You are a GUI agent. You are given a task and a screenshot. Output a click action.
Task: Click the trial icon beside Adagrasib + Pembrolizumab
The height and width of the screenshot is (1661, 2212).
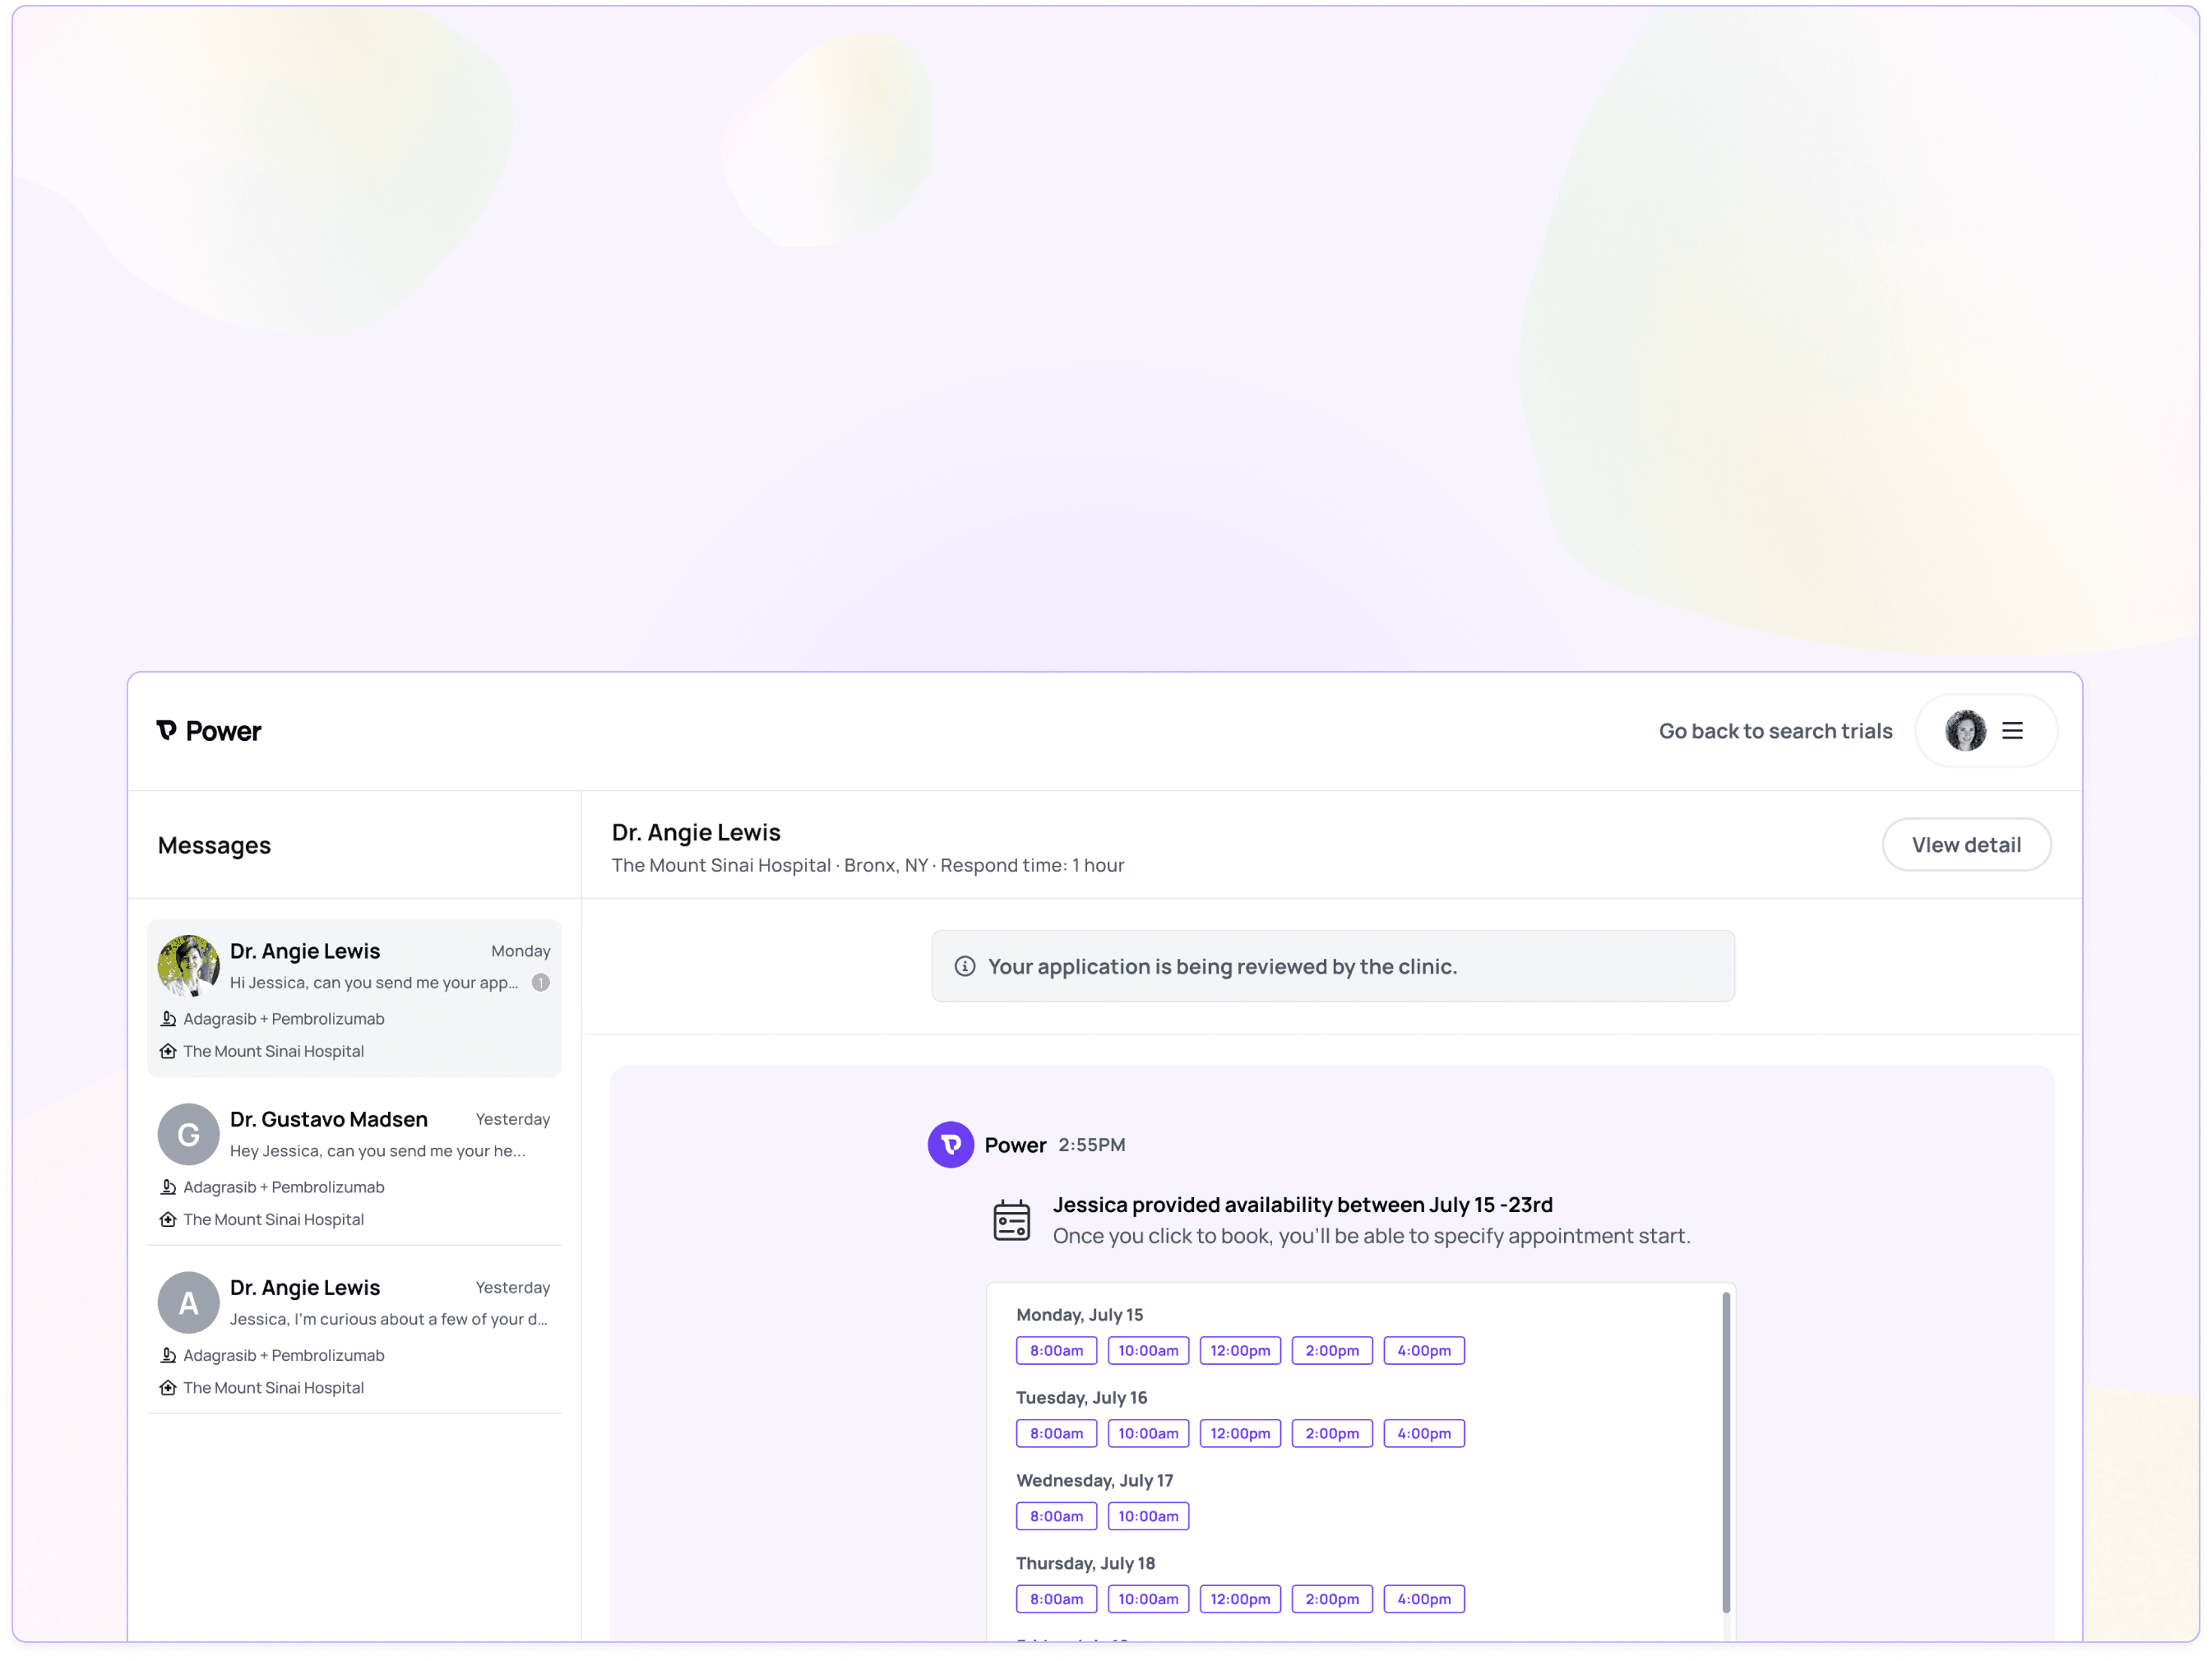point(167,1018)
